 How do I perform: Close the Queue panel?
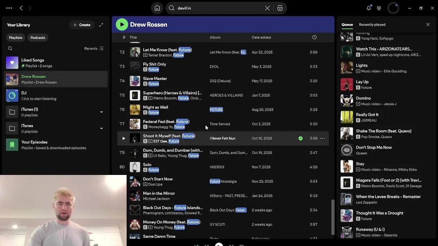tap(428, 25)
